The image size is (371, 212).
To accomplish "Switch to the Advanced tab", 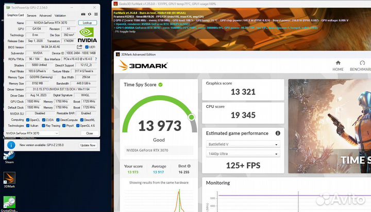I will click(x=45, y=15).
